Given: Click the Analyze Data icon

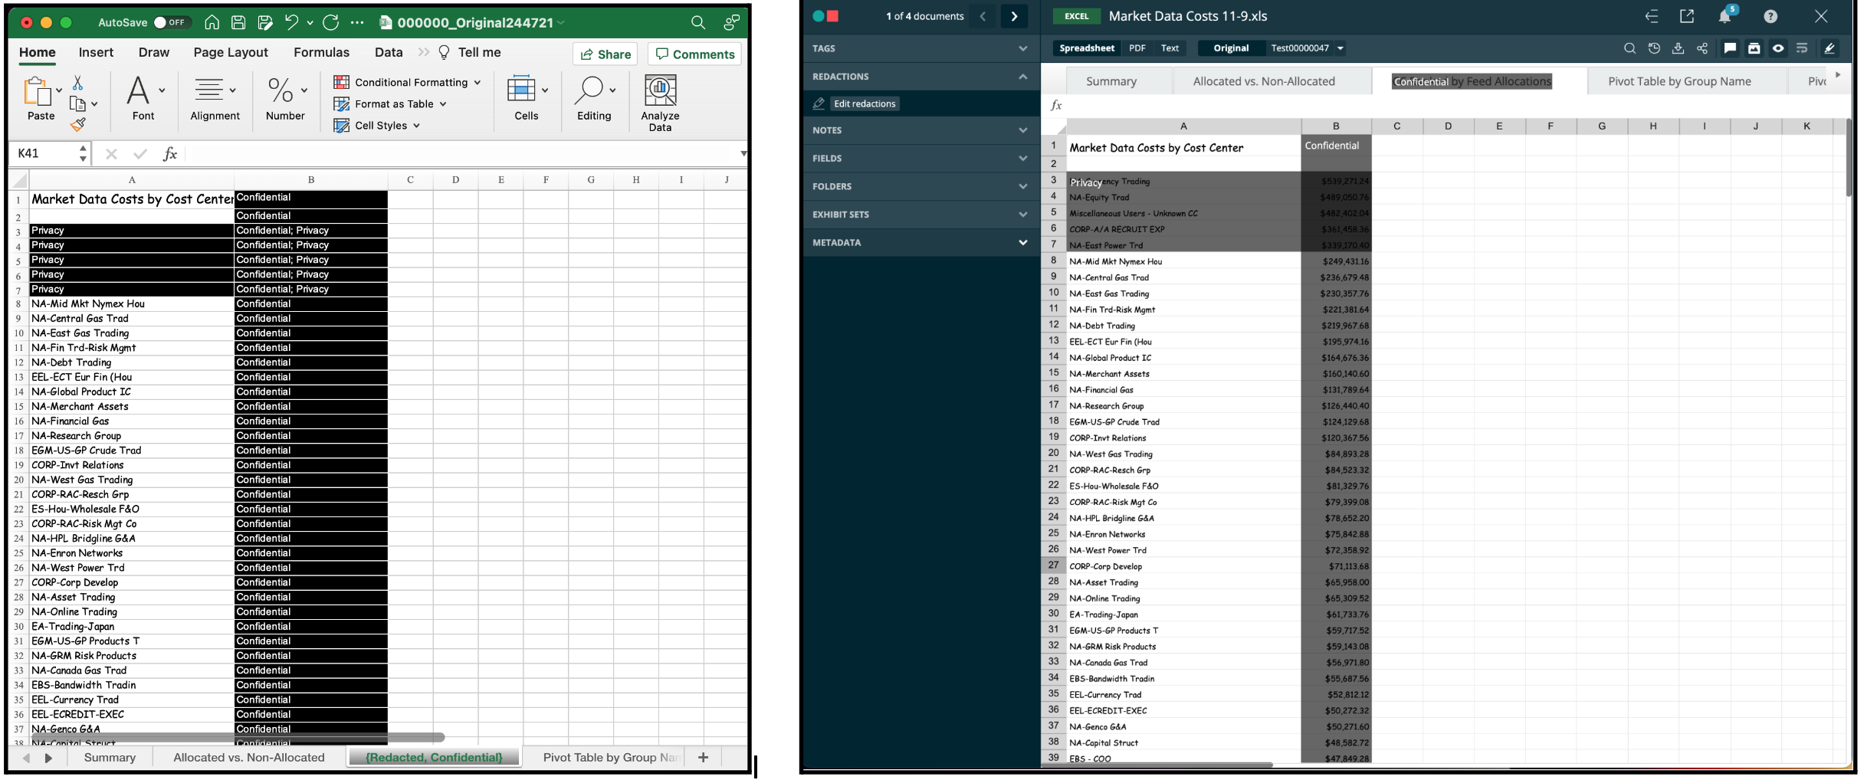Looking at the screenshot, I should click(659, 91).
